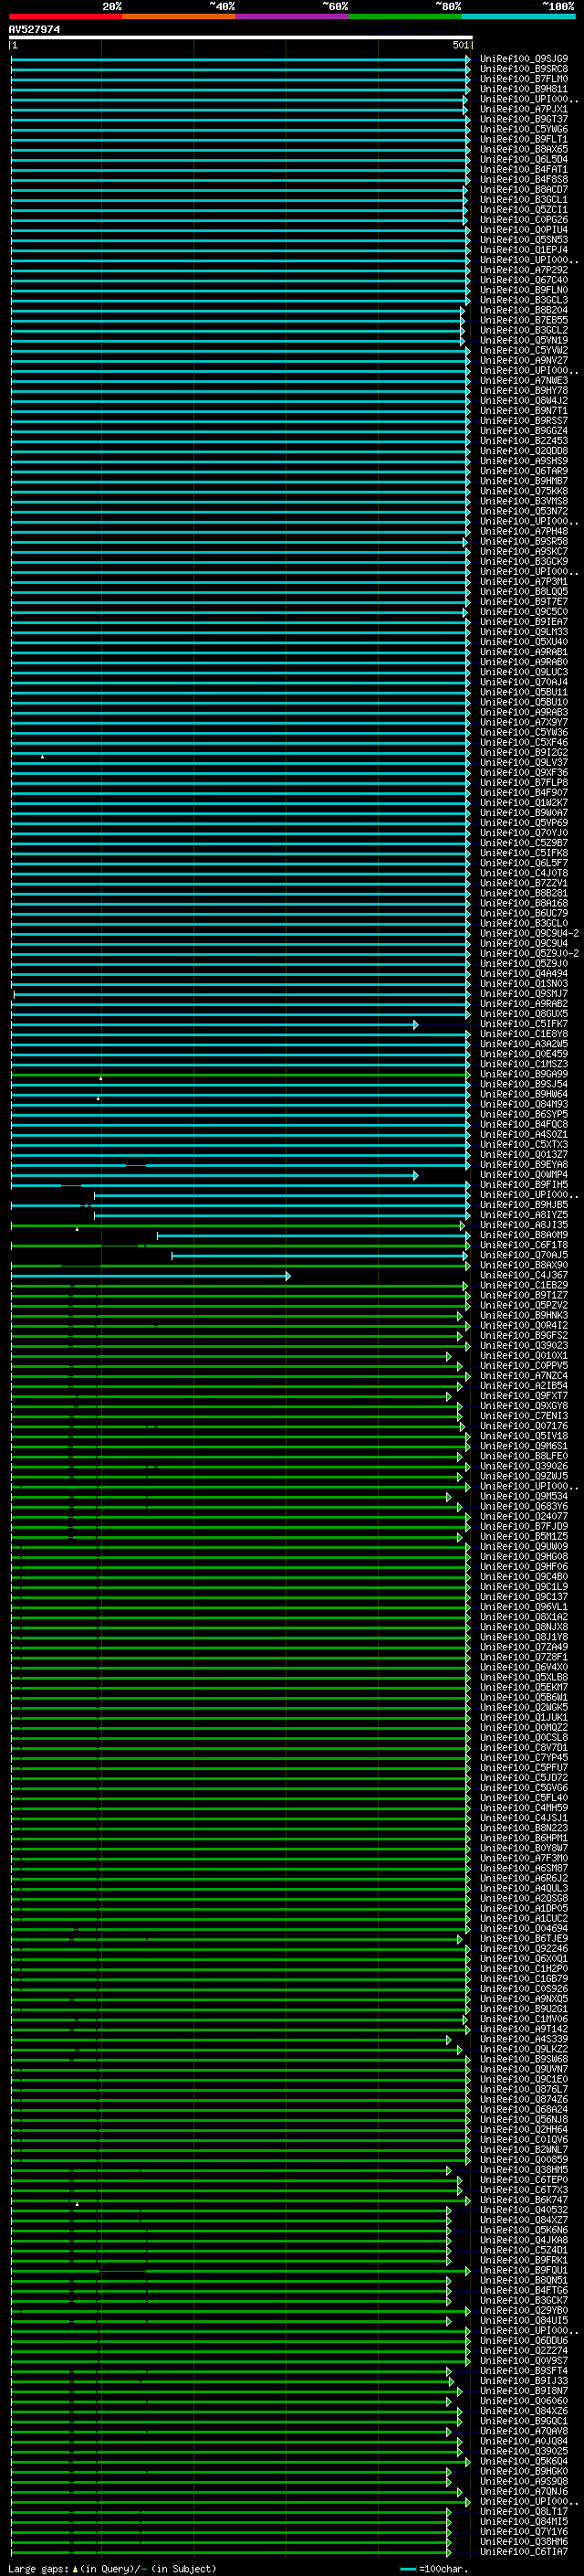
Task: Click the white query sequence ruler bar
Action: coord(241,38)
